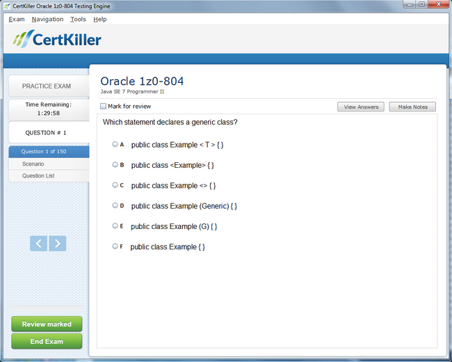Select answer A radio button
The width and height of the screenshot is (452, 362).
point(115,144)
